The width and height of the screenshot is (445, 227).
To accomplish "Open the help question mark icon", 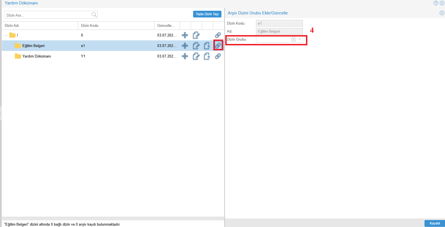I will click(436, 3).
